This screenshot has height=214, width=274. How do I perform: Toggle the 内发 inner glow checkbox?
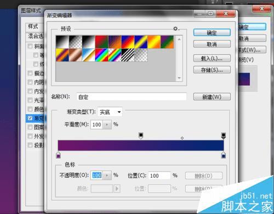pos(30,91)
